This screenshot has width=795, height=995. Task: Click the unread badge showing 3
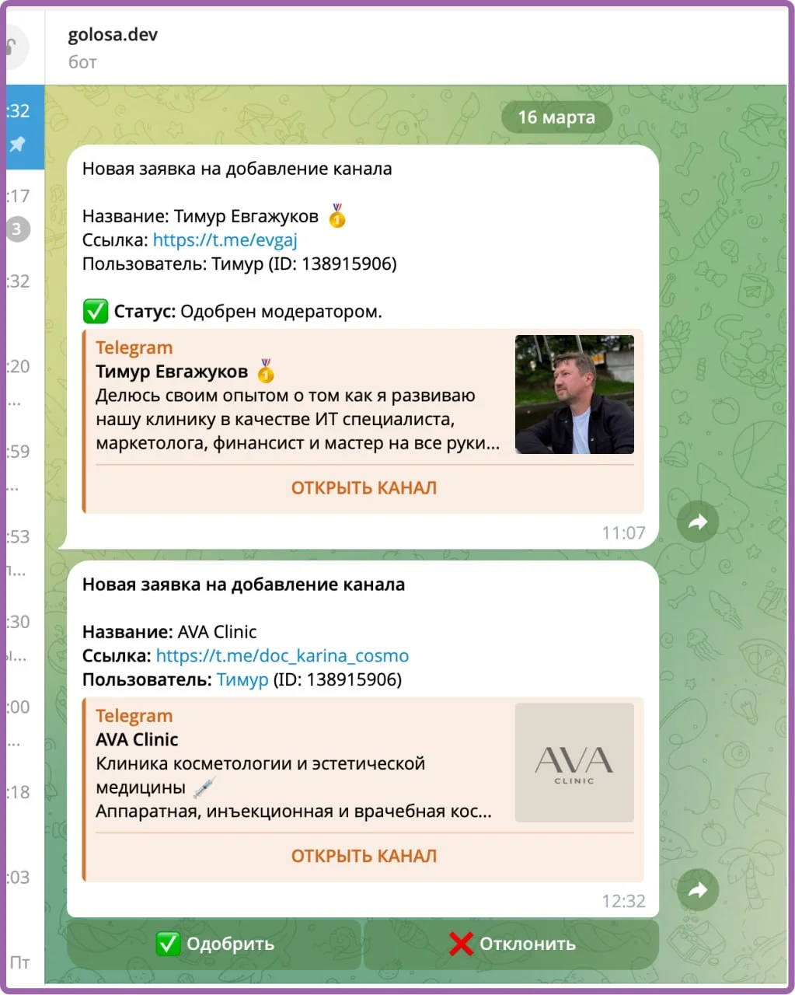[x=17, y=229]
